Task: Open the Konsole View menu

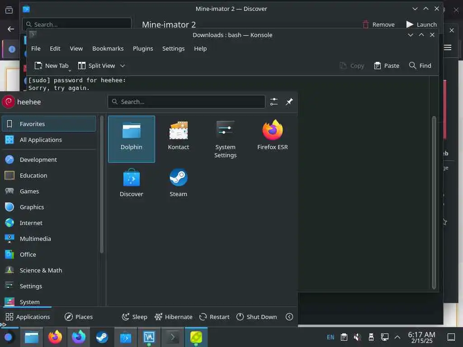Action: pyautogui.click(x=76, y=49)
